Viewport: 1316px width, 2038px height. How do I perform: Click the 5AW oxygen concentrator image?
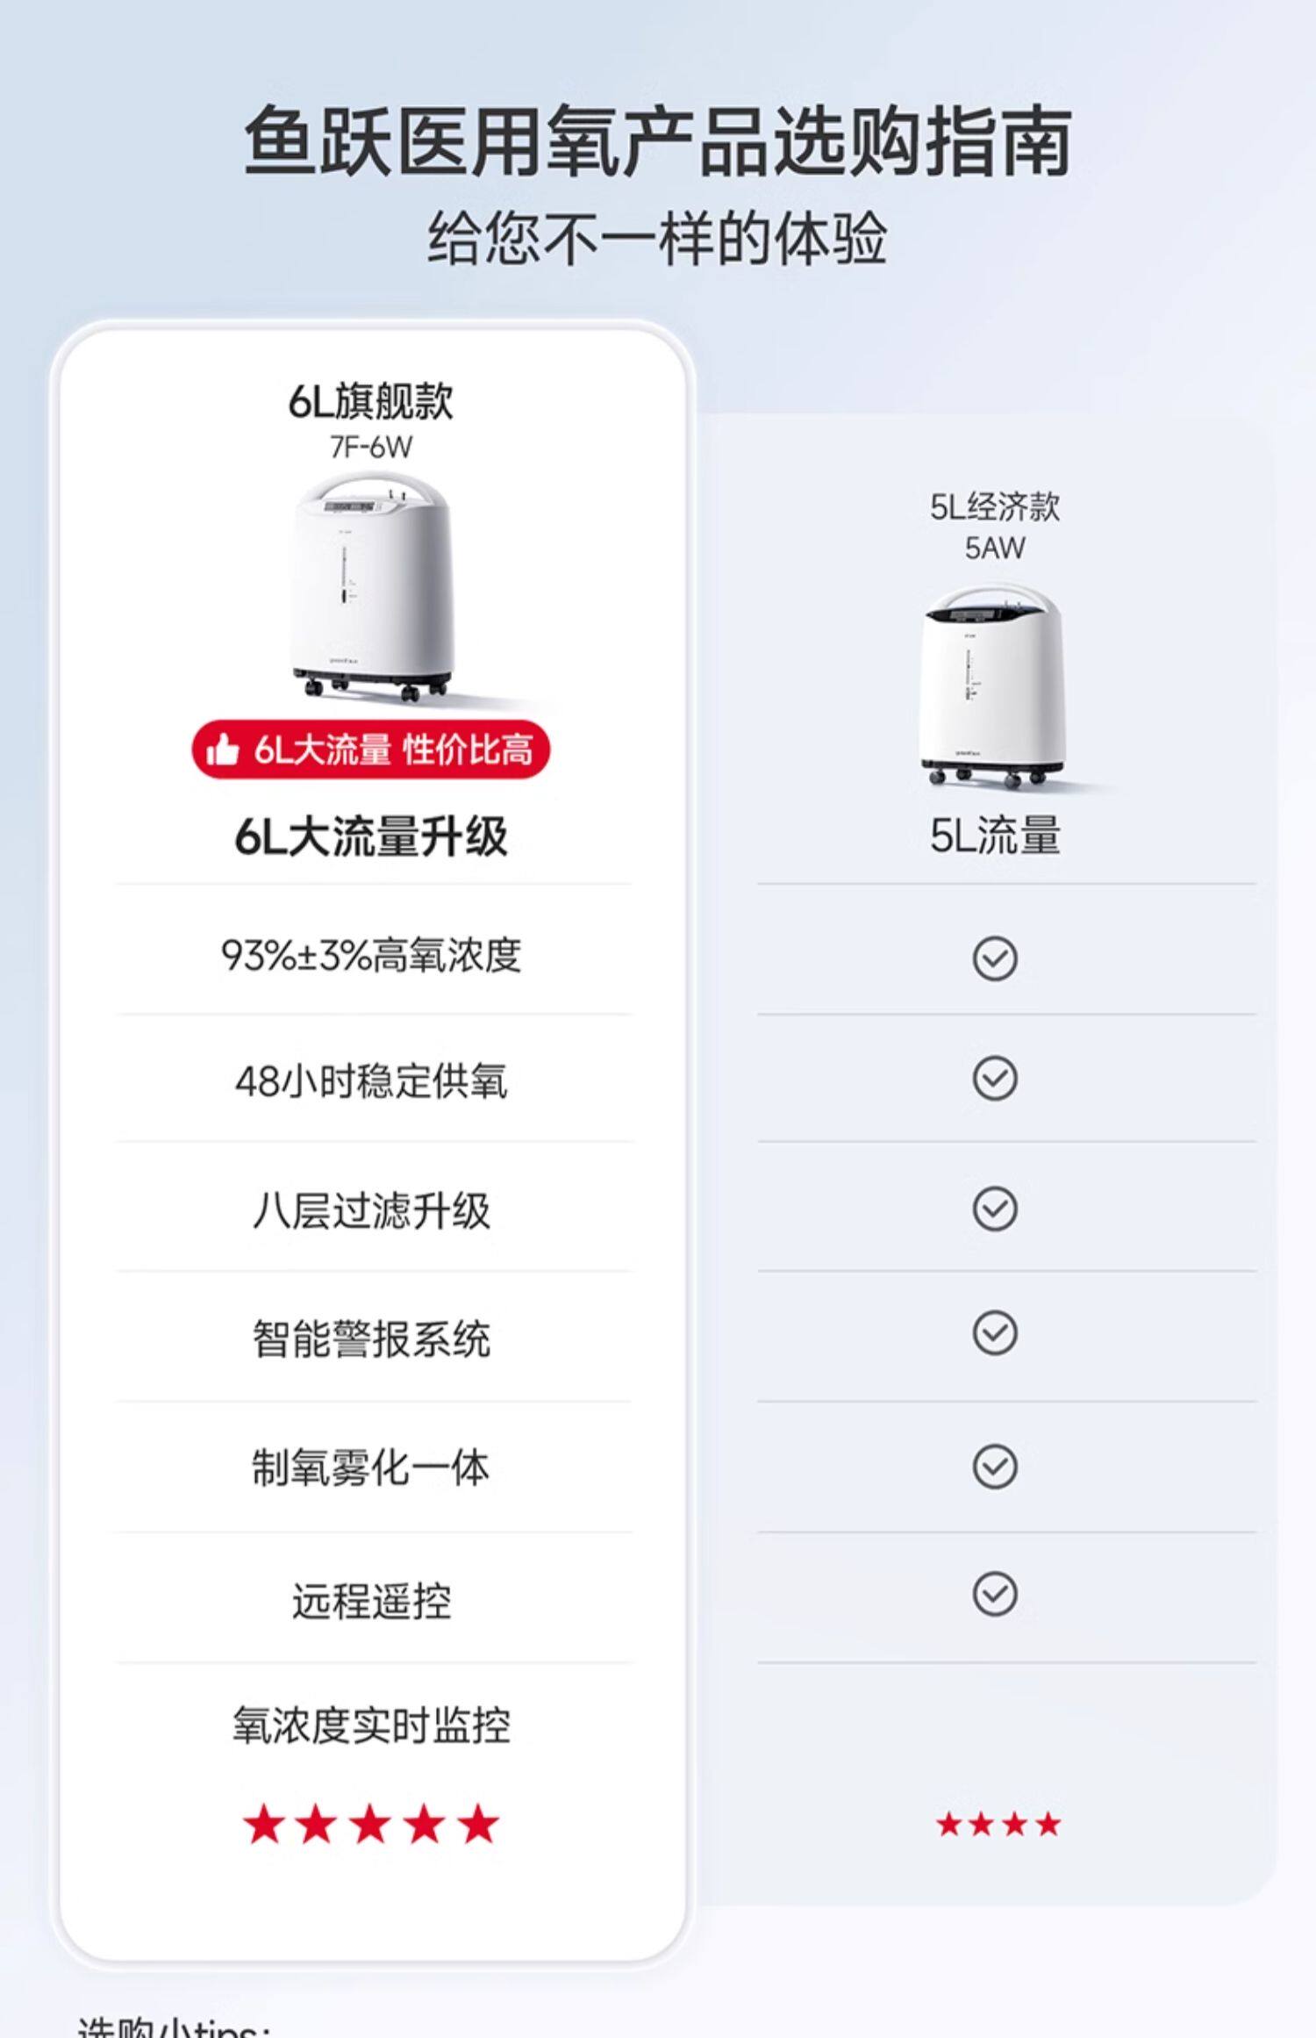pos(991,689)
